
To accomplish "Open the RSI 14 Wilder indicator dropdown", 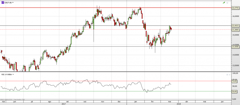I will coord(13,74).
